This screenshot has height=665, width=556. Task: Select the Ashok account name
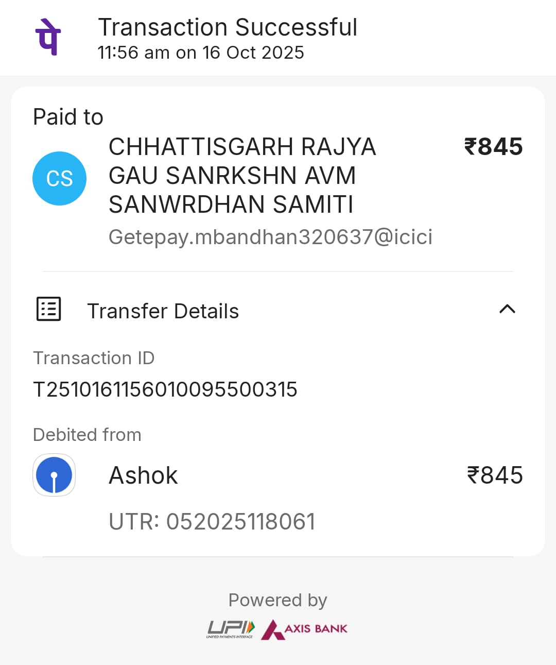click(x=143, y=475)
